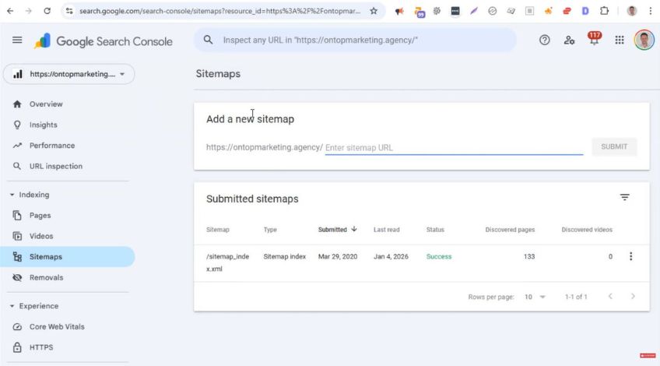Change Rows per page dropdown value 10
660x366 pixels.
click(x=535, y=297)
